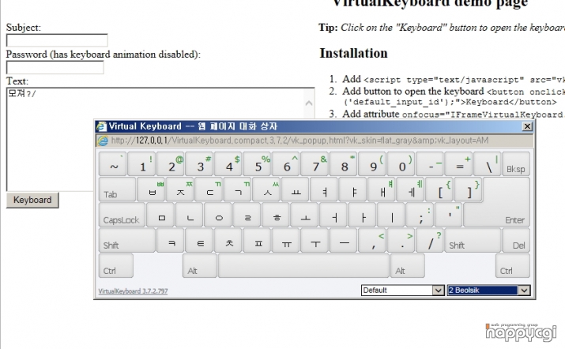Tap the semicolon key
Screen dimensions: 565x349
pos(420,215)
